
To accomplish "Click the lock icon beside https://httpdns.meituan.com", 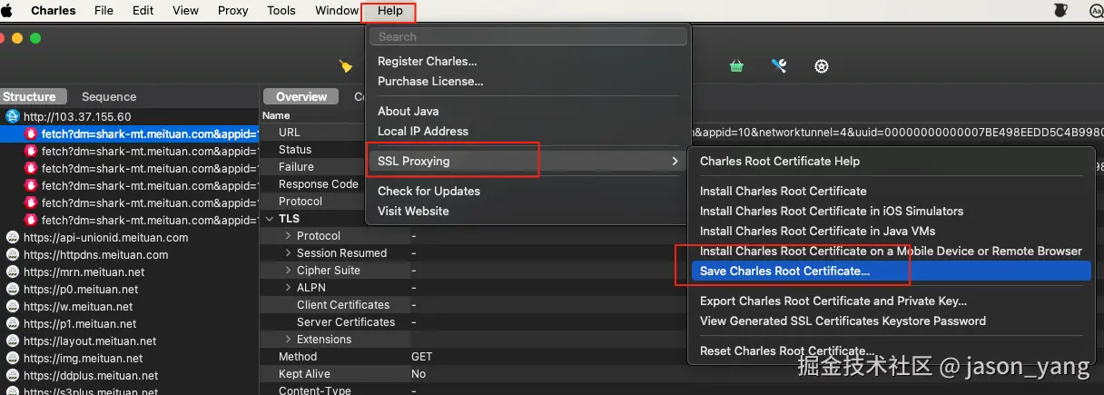I will click(x=13, y=255).
